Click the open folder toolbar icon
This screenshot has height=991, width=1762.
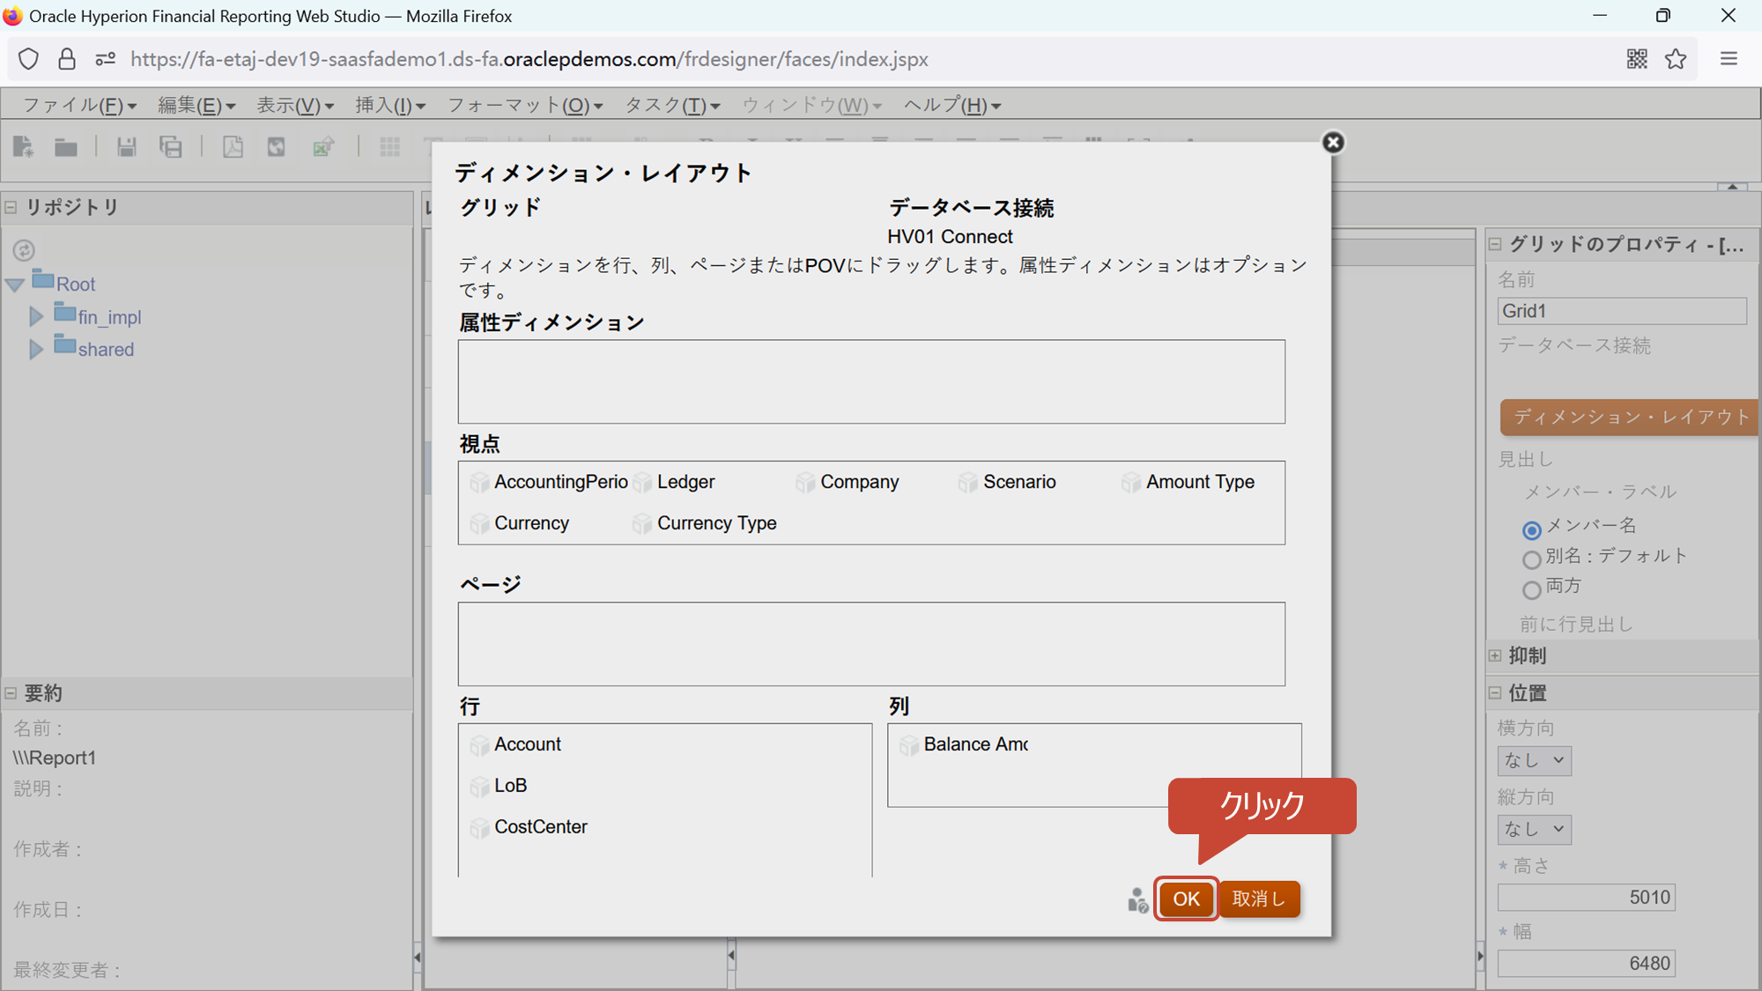[x=66, y=147]
